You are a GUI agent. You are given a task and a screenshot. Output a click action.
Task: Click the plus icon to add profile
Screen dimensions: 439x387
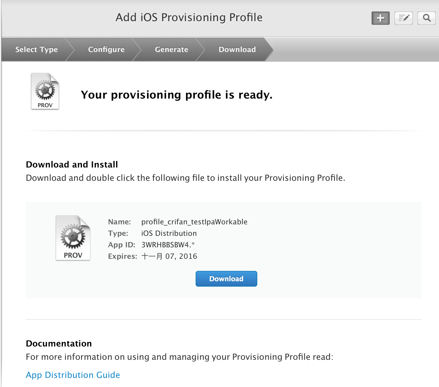380,18
